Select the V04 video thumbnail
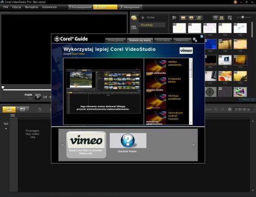 pyautogui.click(x=225, y=44)
